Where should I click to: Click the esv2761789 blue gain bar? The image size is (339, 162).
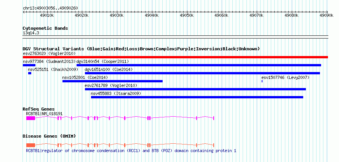pyautogui.click(x=195, y=89)
